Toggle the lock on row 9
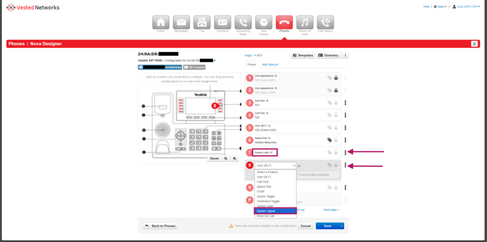The image size is (487, 242). click(336, 187)
